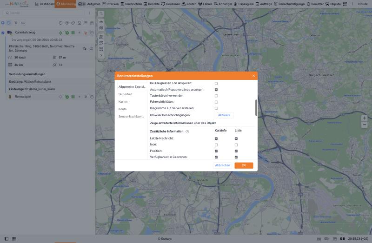
Task: Click the sidebar toggle icon in bottom bar
Action: coord(7,239)
